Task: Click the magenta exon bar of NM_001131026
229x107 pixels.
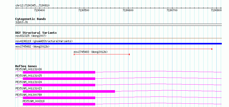Action: click(x=59, y=72)
